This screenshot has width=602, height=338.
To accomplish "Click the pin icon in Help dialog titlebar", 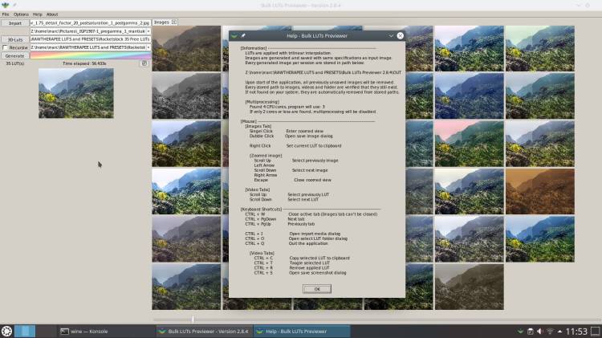I will click(243, 35).
